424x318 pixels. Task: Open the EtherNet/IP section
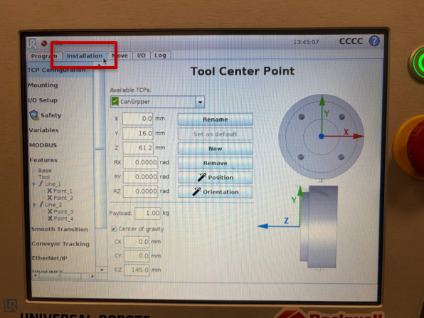pos(50,258)
